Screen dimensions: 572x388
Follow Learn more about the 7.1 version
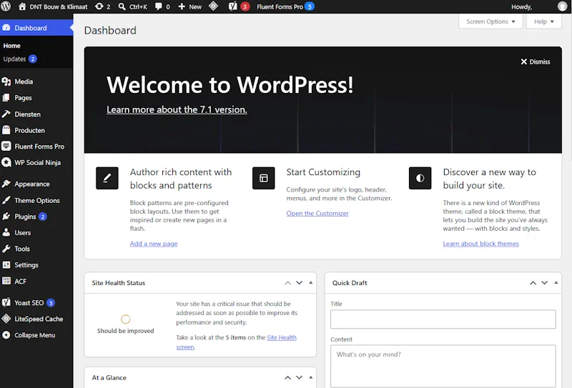click(x=177, y=109)
